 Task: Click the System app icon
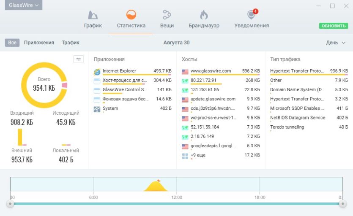pos(97,109)
